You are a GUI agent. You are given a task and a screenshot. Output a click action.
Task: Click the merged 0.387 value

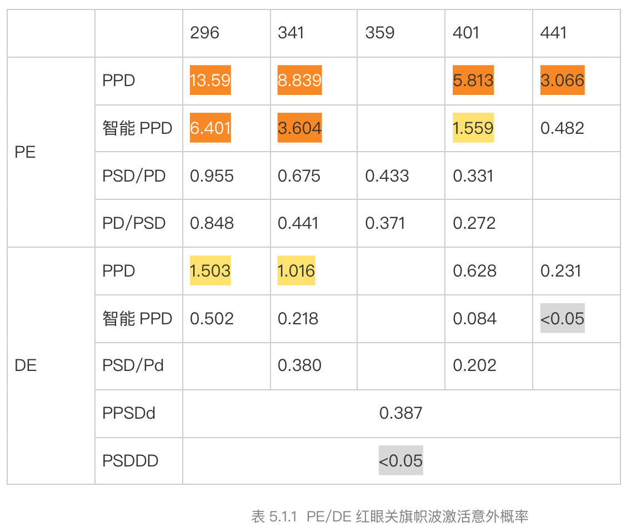pos(400,413)
